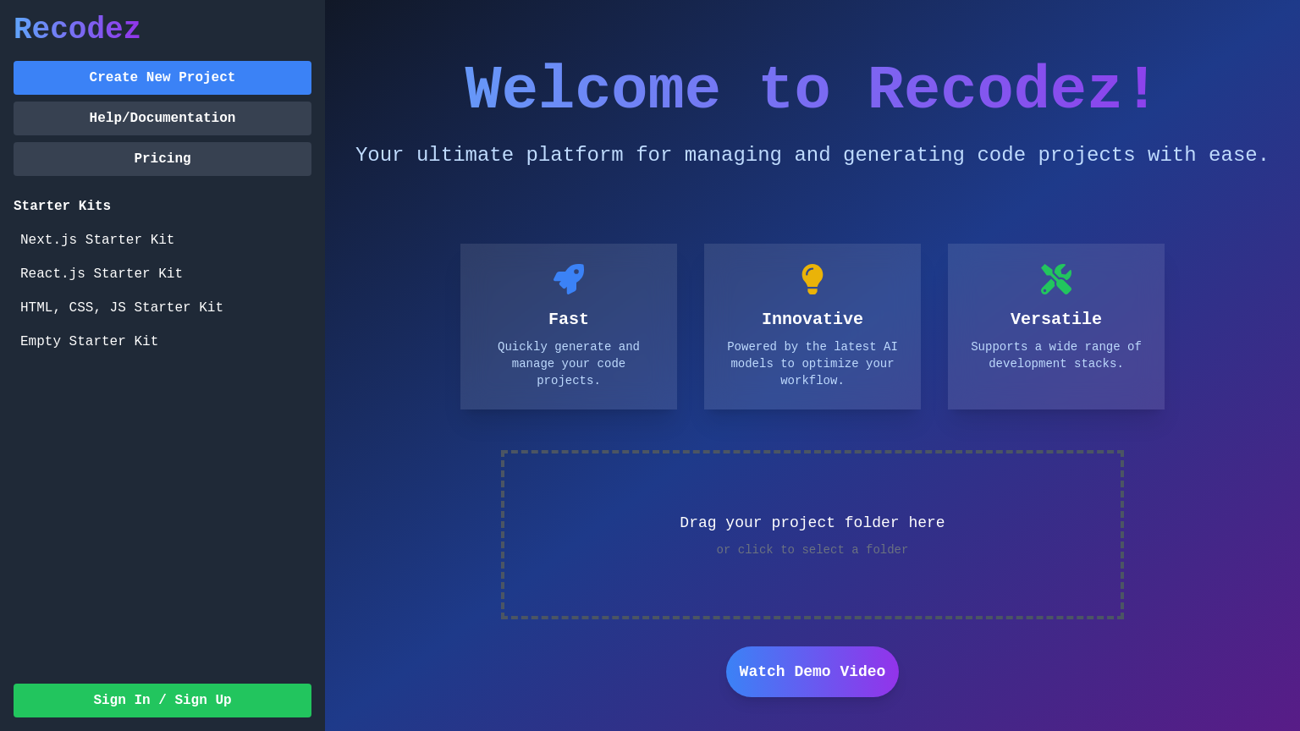The width and height of the screenshot is (1300, 731).
Task: Pick the HTML, CSS, JS Starter Kit
Action: pos(122,308)
